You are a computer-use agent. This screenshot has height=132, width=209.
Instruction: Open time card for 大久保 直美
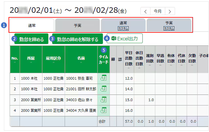coord(104,110)
